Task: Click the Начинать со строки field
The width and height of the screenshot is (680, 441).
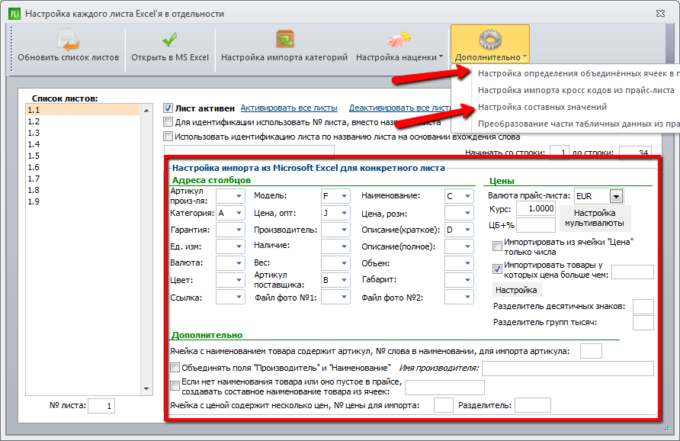Action: 559,153
